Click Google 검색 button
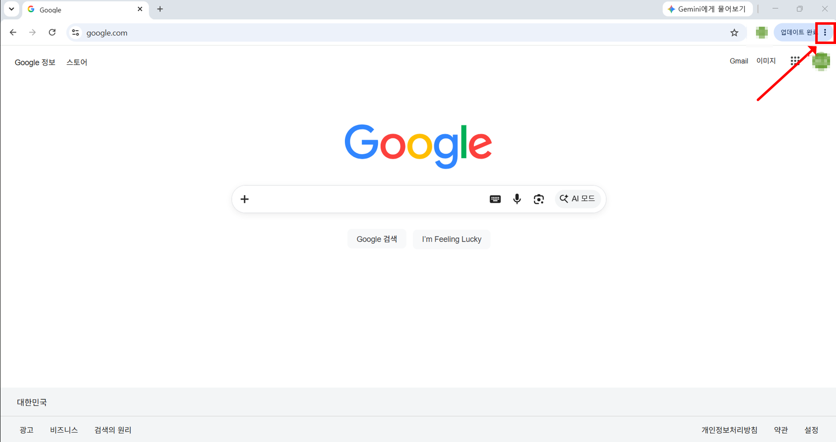Screen dimensions: 836x442 click(x=377, y=239)
